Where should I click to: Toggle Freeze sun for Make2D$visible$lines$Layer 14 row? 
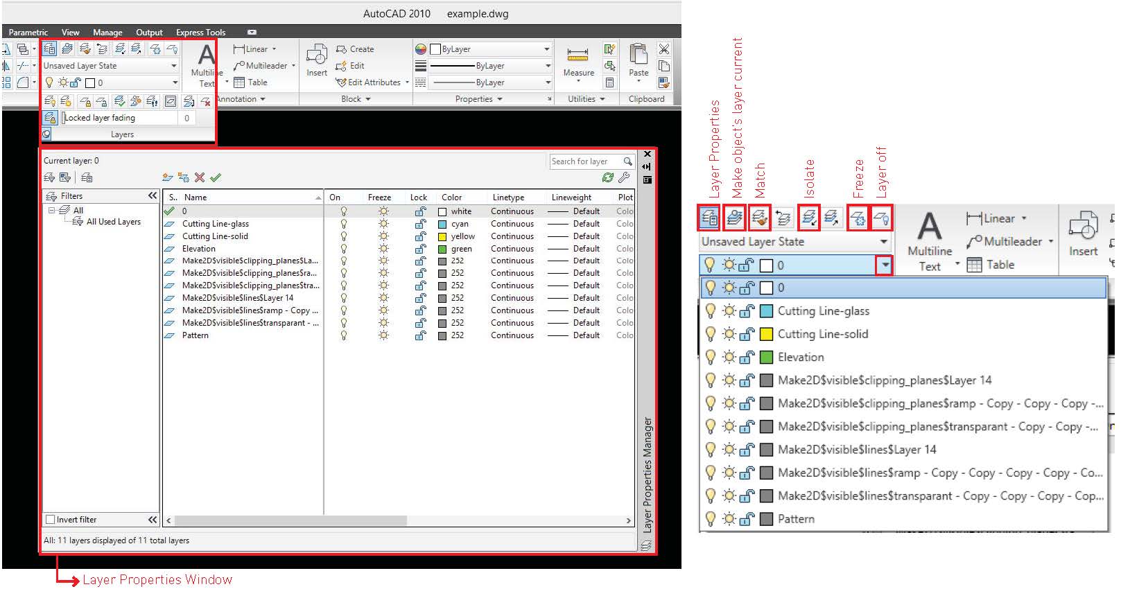coord(383,298)
